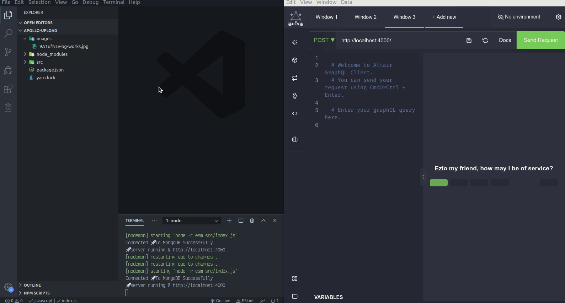Click Go Live in status bar
This screenshot has height=303, width=565.
coord(220,301)
